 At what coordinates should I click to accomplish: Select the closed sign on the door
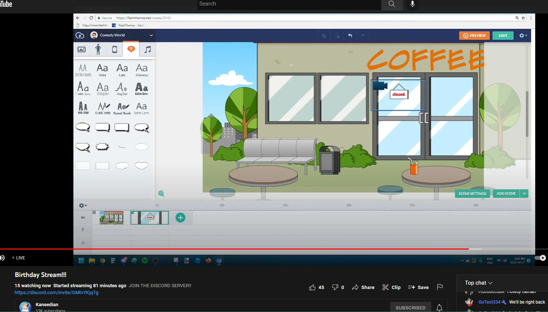399,92
